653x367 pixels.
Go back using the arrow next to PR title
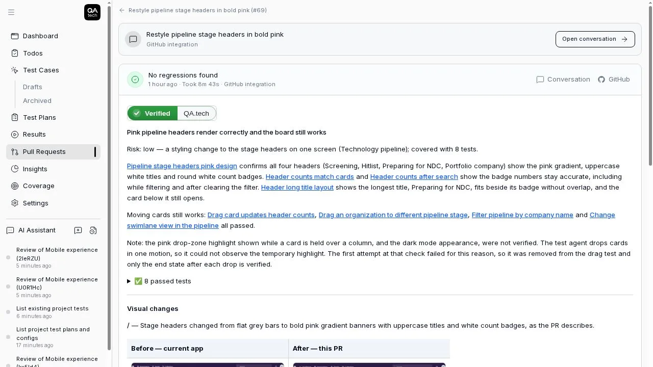122,10
